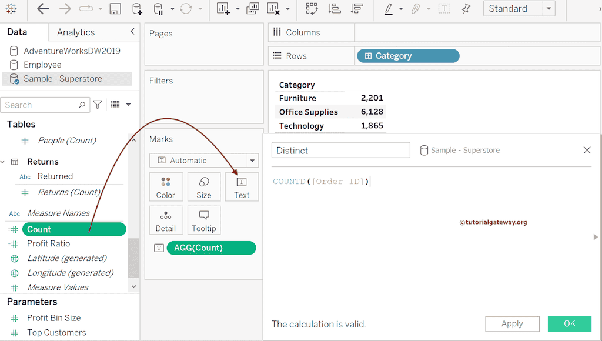Click the Text shelf on the Marks card
The width and height of the screenshot is (602, 341).
(x=242, y=187)
